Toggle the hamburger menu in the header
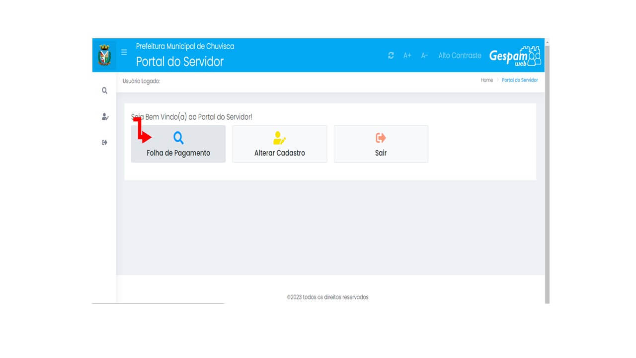Viewport: 636px width, 358px height. [124, 52]
